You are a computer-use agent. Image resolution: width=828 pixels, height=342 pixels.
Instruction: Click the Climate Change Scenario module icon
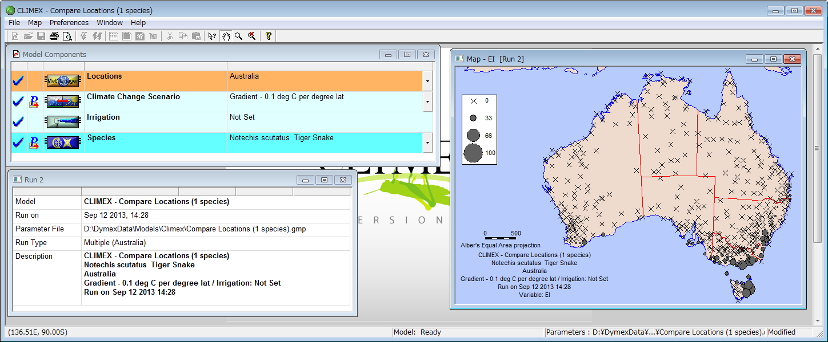pyautogui.click(x=63, y=101)
